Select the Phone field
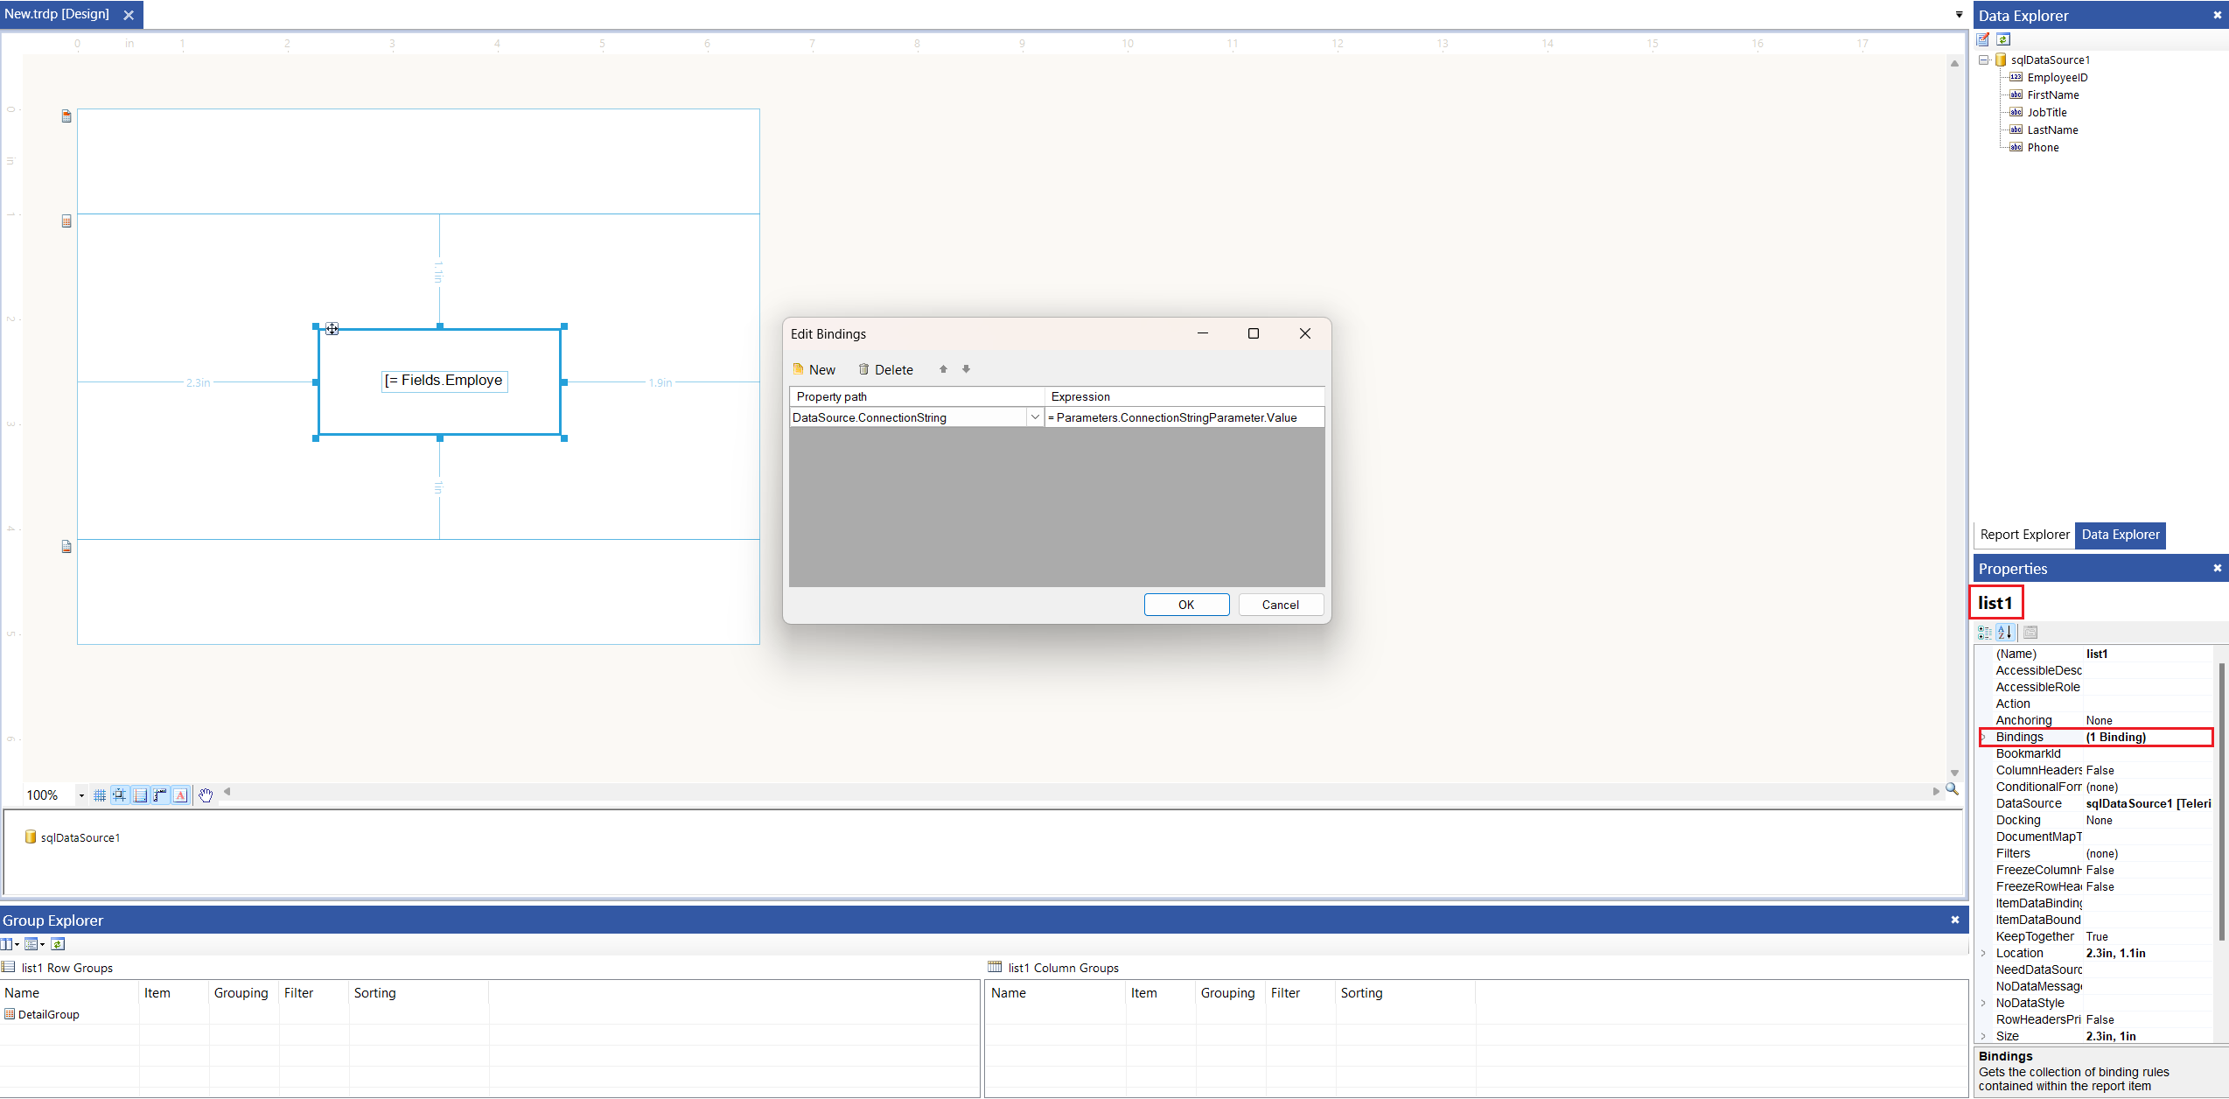 pos(2043,147)
